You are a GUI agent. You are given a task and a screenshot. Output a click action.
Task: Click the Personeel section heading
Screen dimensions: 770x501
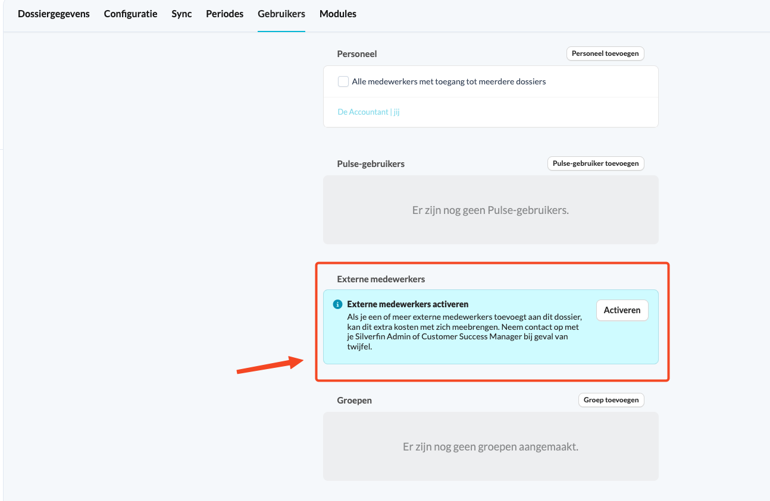[x=357, y=53]
